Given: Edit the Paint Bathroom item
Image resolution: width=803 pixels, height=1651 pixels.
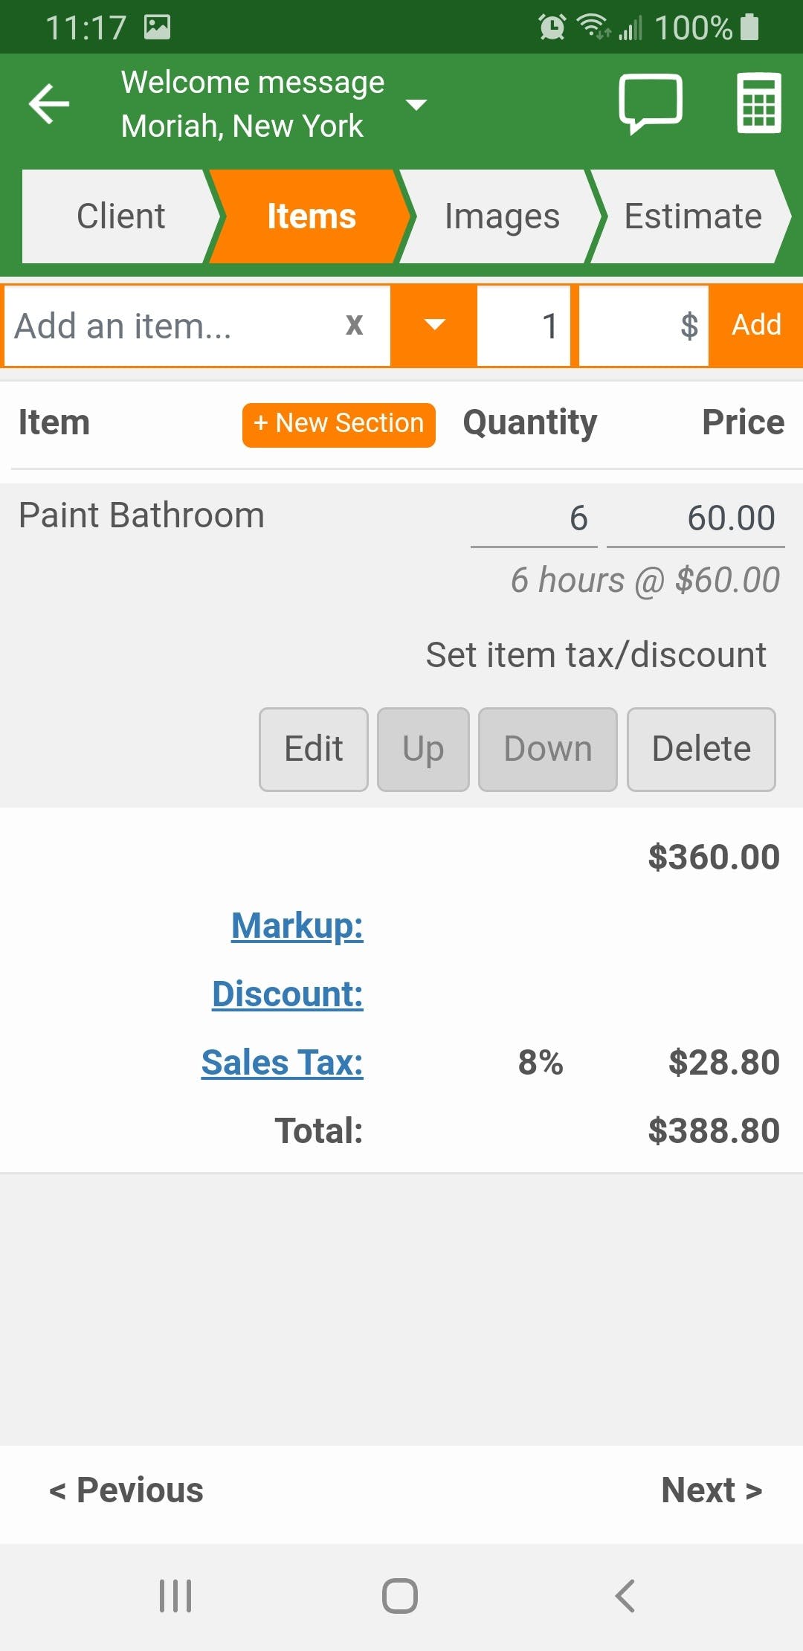Looking at the screenshot, I should (x=313, y=749).
